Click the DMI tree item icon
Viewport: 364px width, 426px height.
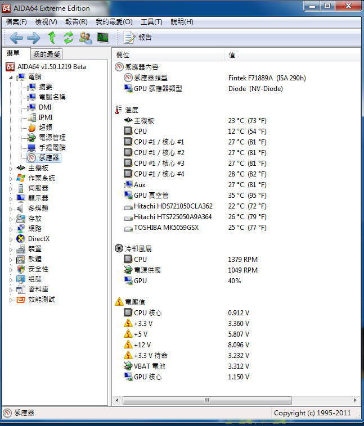pyautogui.click(x=32, y=107)
